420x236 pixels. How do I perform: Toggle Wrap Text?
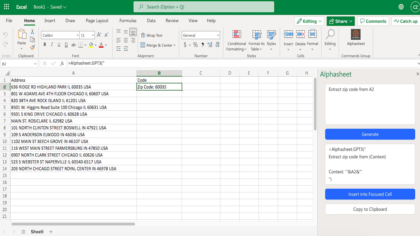152,35
